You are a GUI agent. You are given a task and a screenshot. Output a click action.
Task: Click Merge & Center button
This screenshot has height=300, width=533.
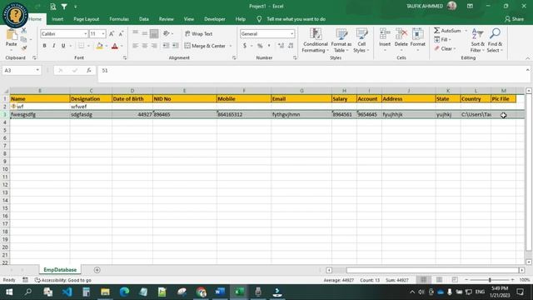[x=205, y=46]
